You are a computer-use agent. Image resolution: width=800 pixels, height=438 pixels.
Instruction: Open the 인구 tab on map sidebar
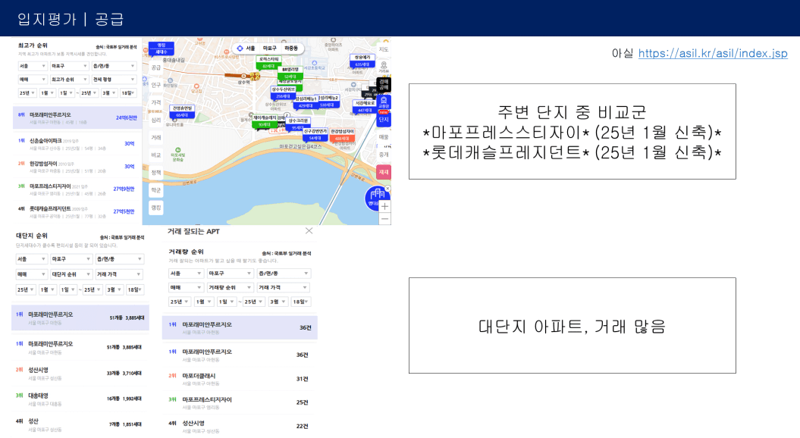[x=156, y=85]
